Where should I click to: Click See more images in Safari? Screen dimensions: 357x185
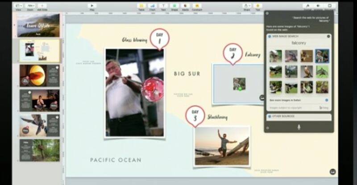coord(286,100)
